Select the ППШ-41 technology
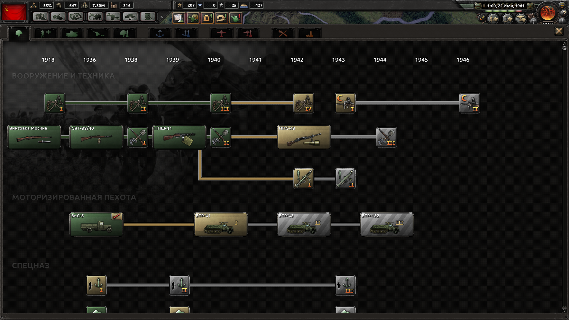Viewport: 569px width, 320px height. pyautogui.click(x=179, y=137)
